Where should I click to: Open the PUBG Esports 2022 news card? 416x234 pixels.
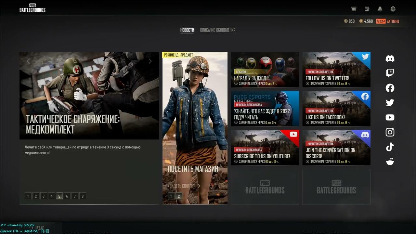click(265, 109)
